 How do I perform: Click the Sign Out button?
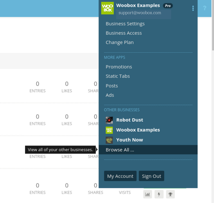151,176
